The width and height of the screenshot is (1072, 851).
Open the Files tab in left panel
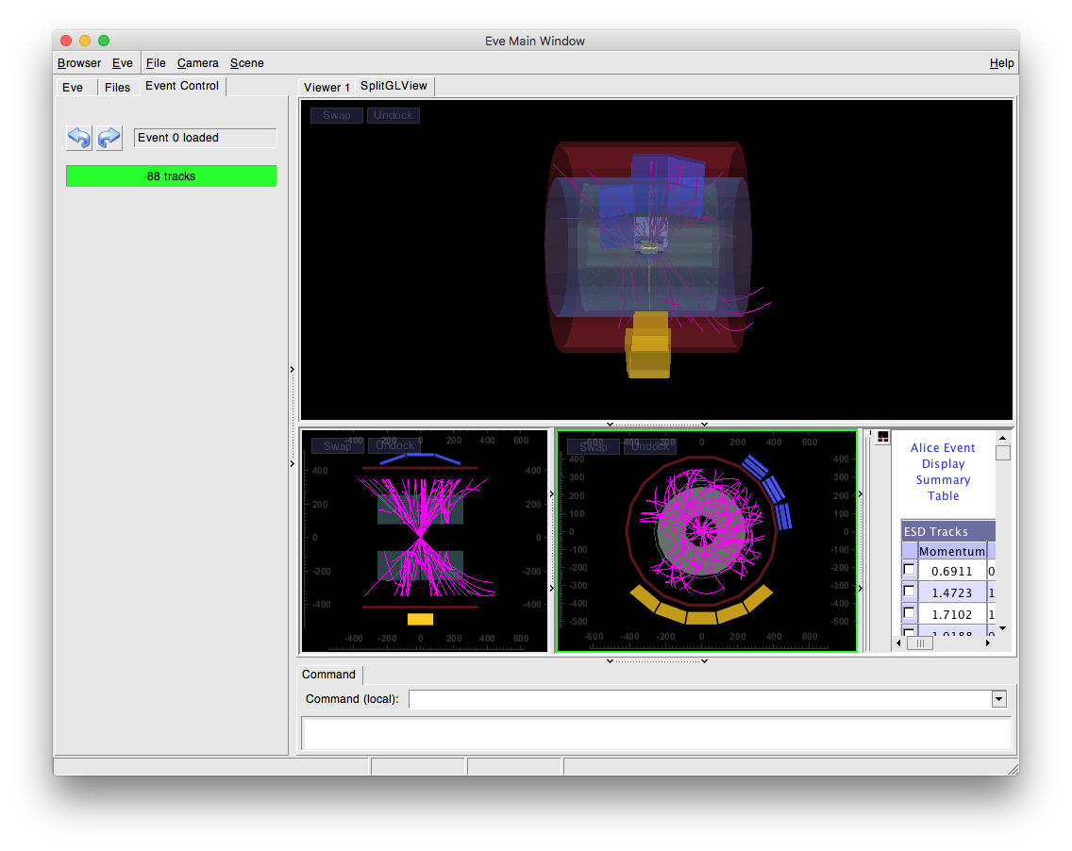[118, 87]
